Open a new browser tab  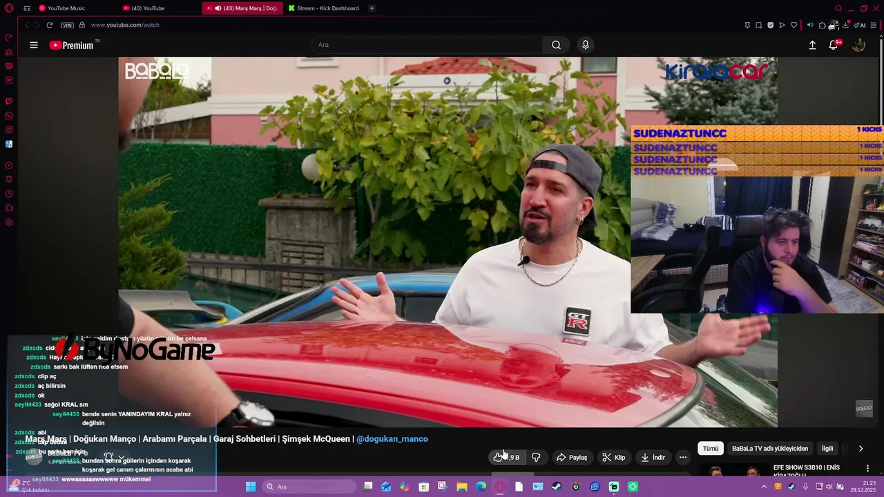(x=372, y=8)
